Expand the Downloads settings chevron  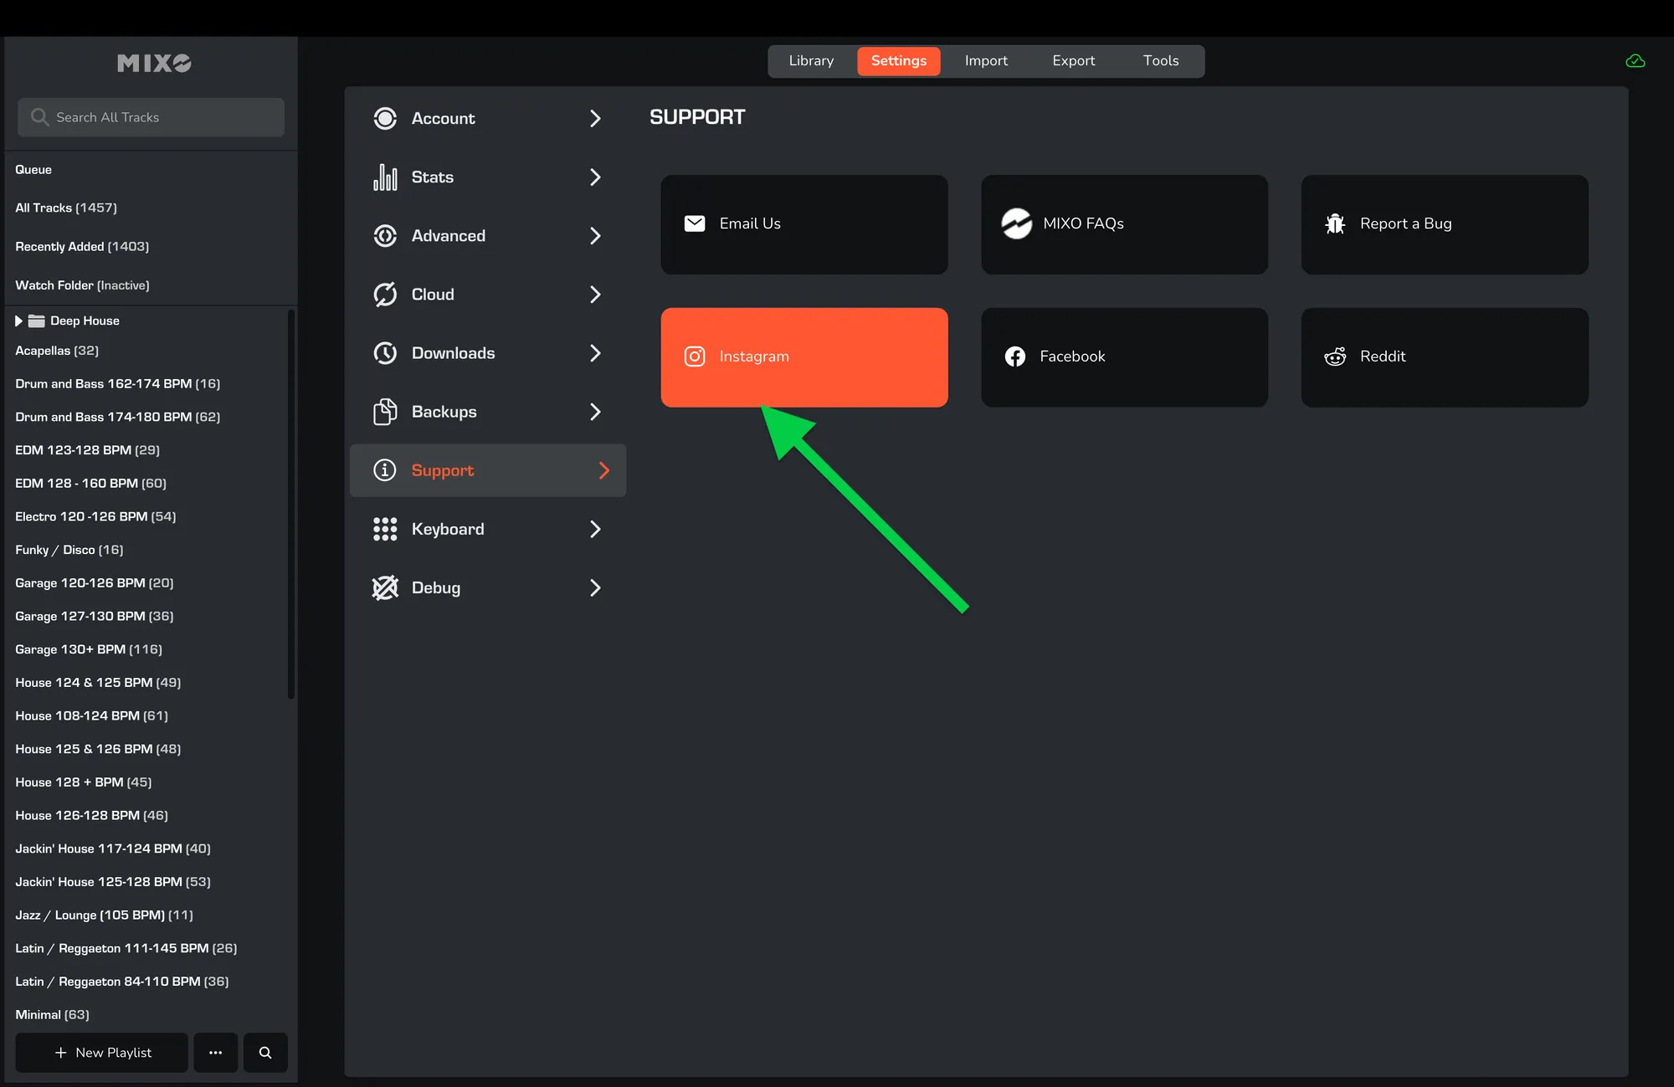[595, 353]
